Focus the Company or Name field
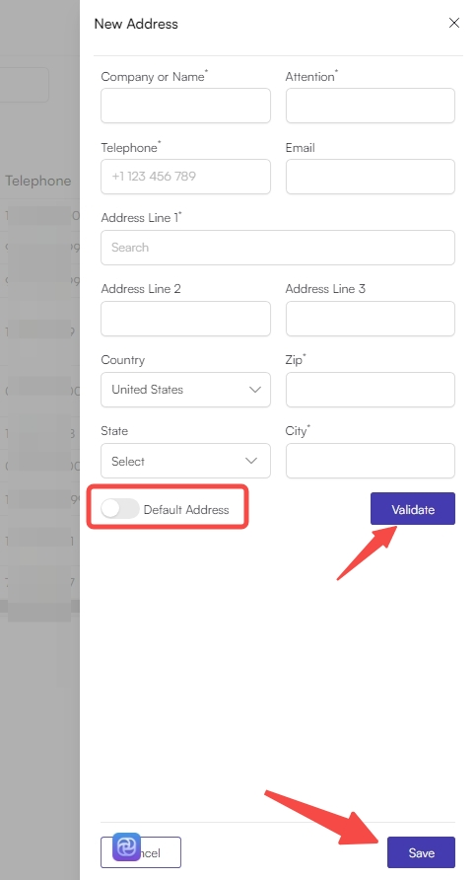This screenshot has height=880, width=476. point(185,106)
